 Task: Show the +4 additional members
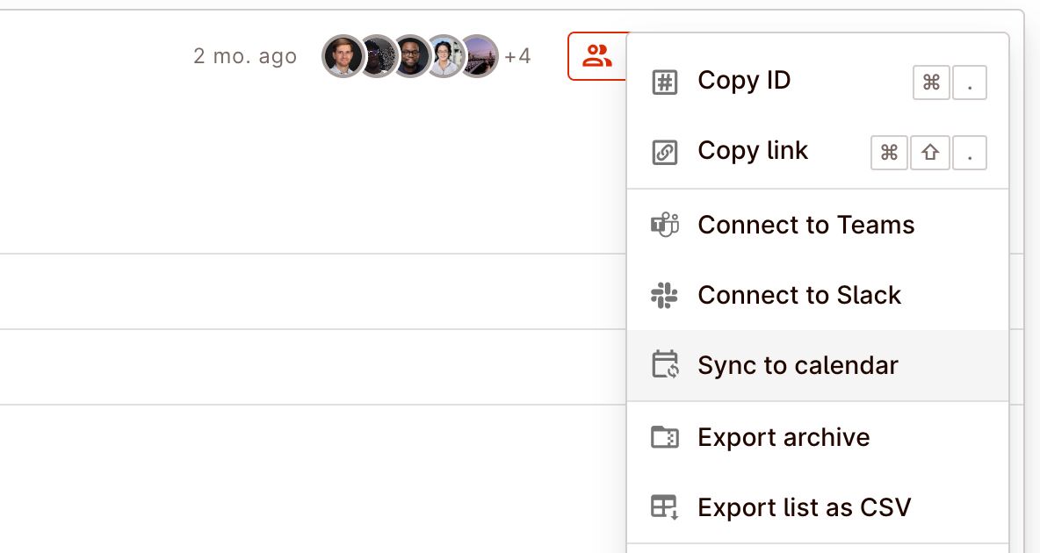[517, 57]
